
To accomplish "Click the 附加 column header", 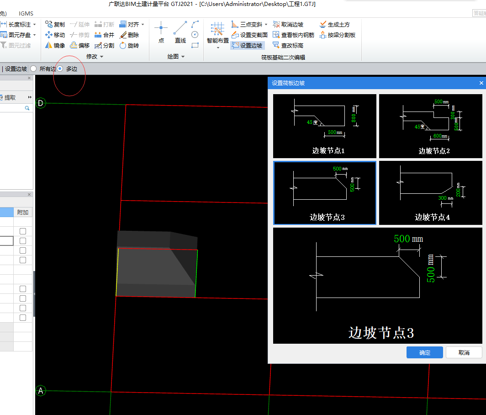I will [x=23, y=213].
